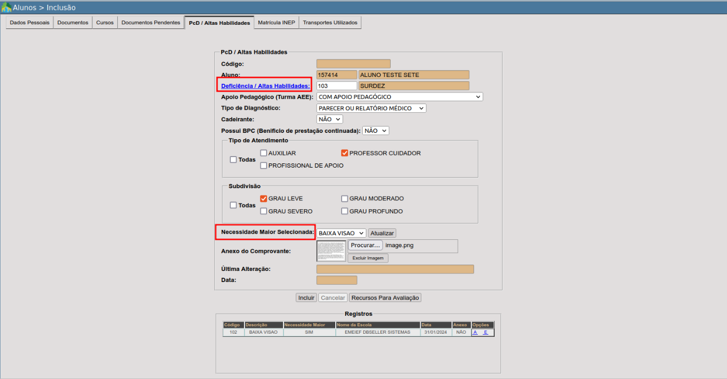
Task: Click the deficiency code field containing 103
Action: [336, 86]
